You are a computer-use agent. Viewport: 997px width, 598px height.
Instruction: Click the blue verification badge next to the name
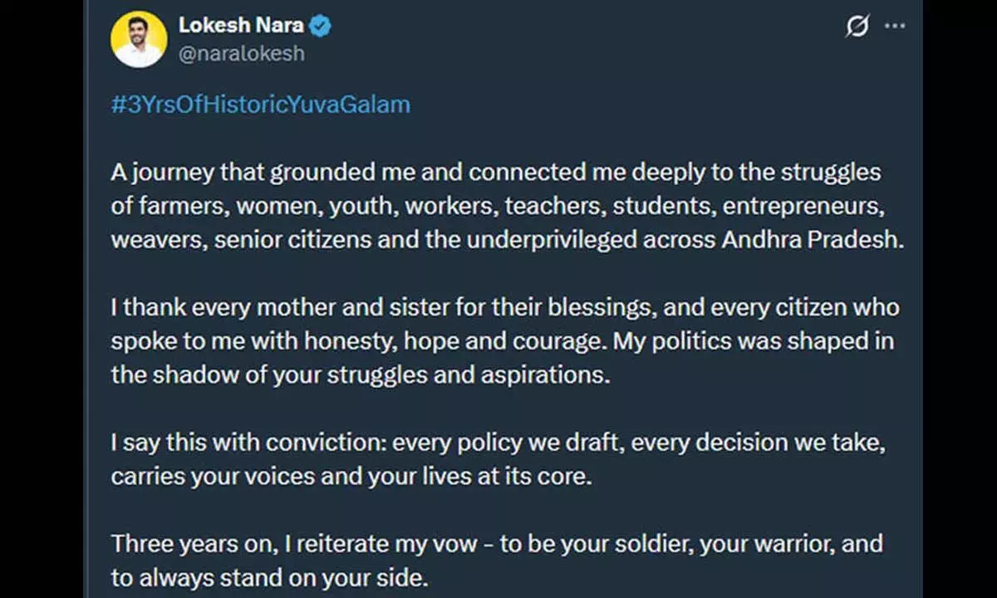click(x=318, y=25)
